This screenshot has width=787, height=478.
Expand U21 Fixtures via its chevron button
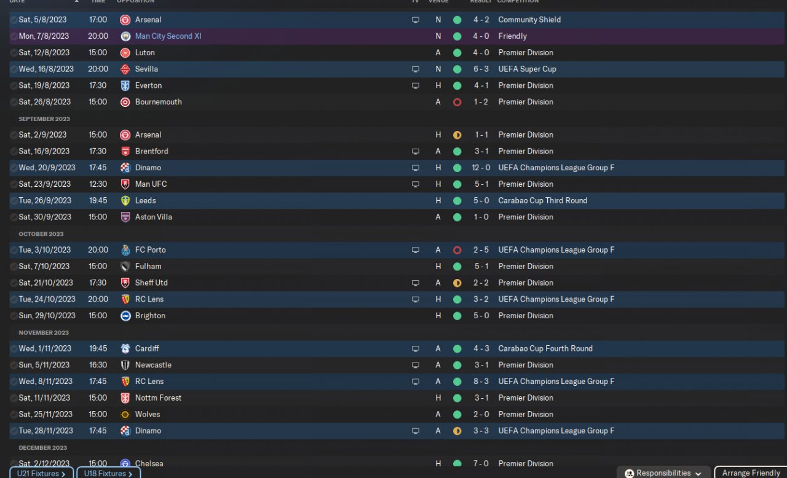(63, 474)
